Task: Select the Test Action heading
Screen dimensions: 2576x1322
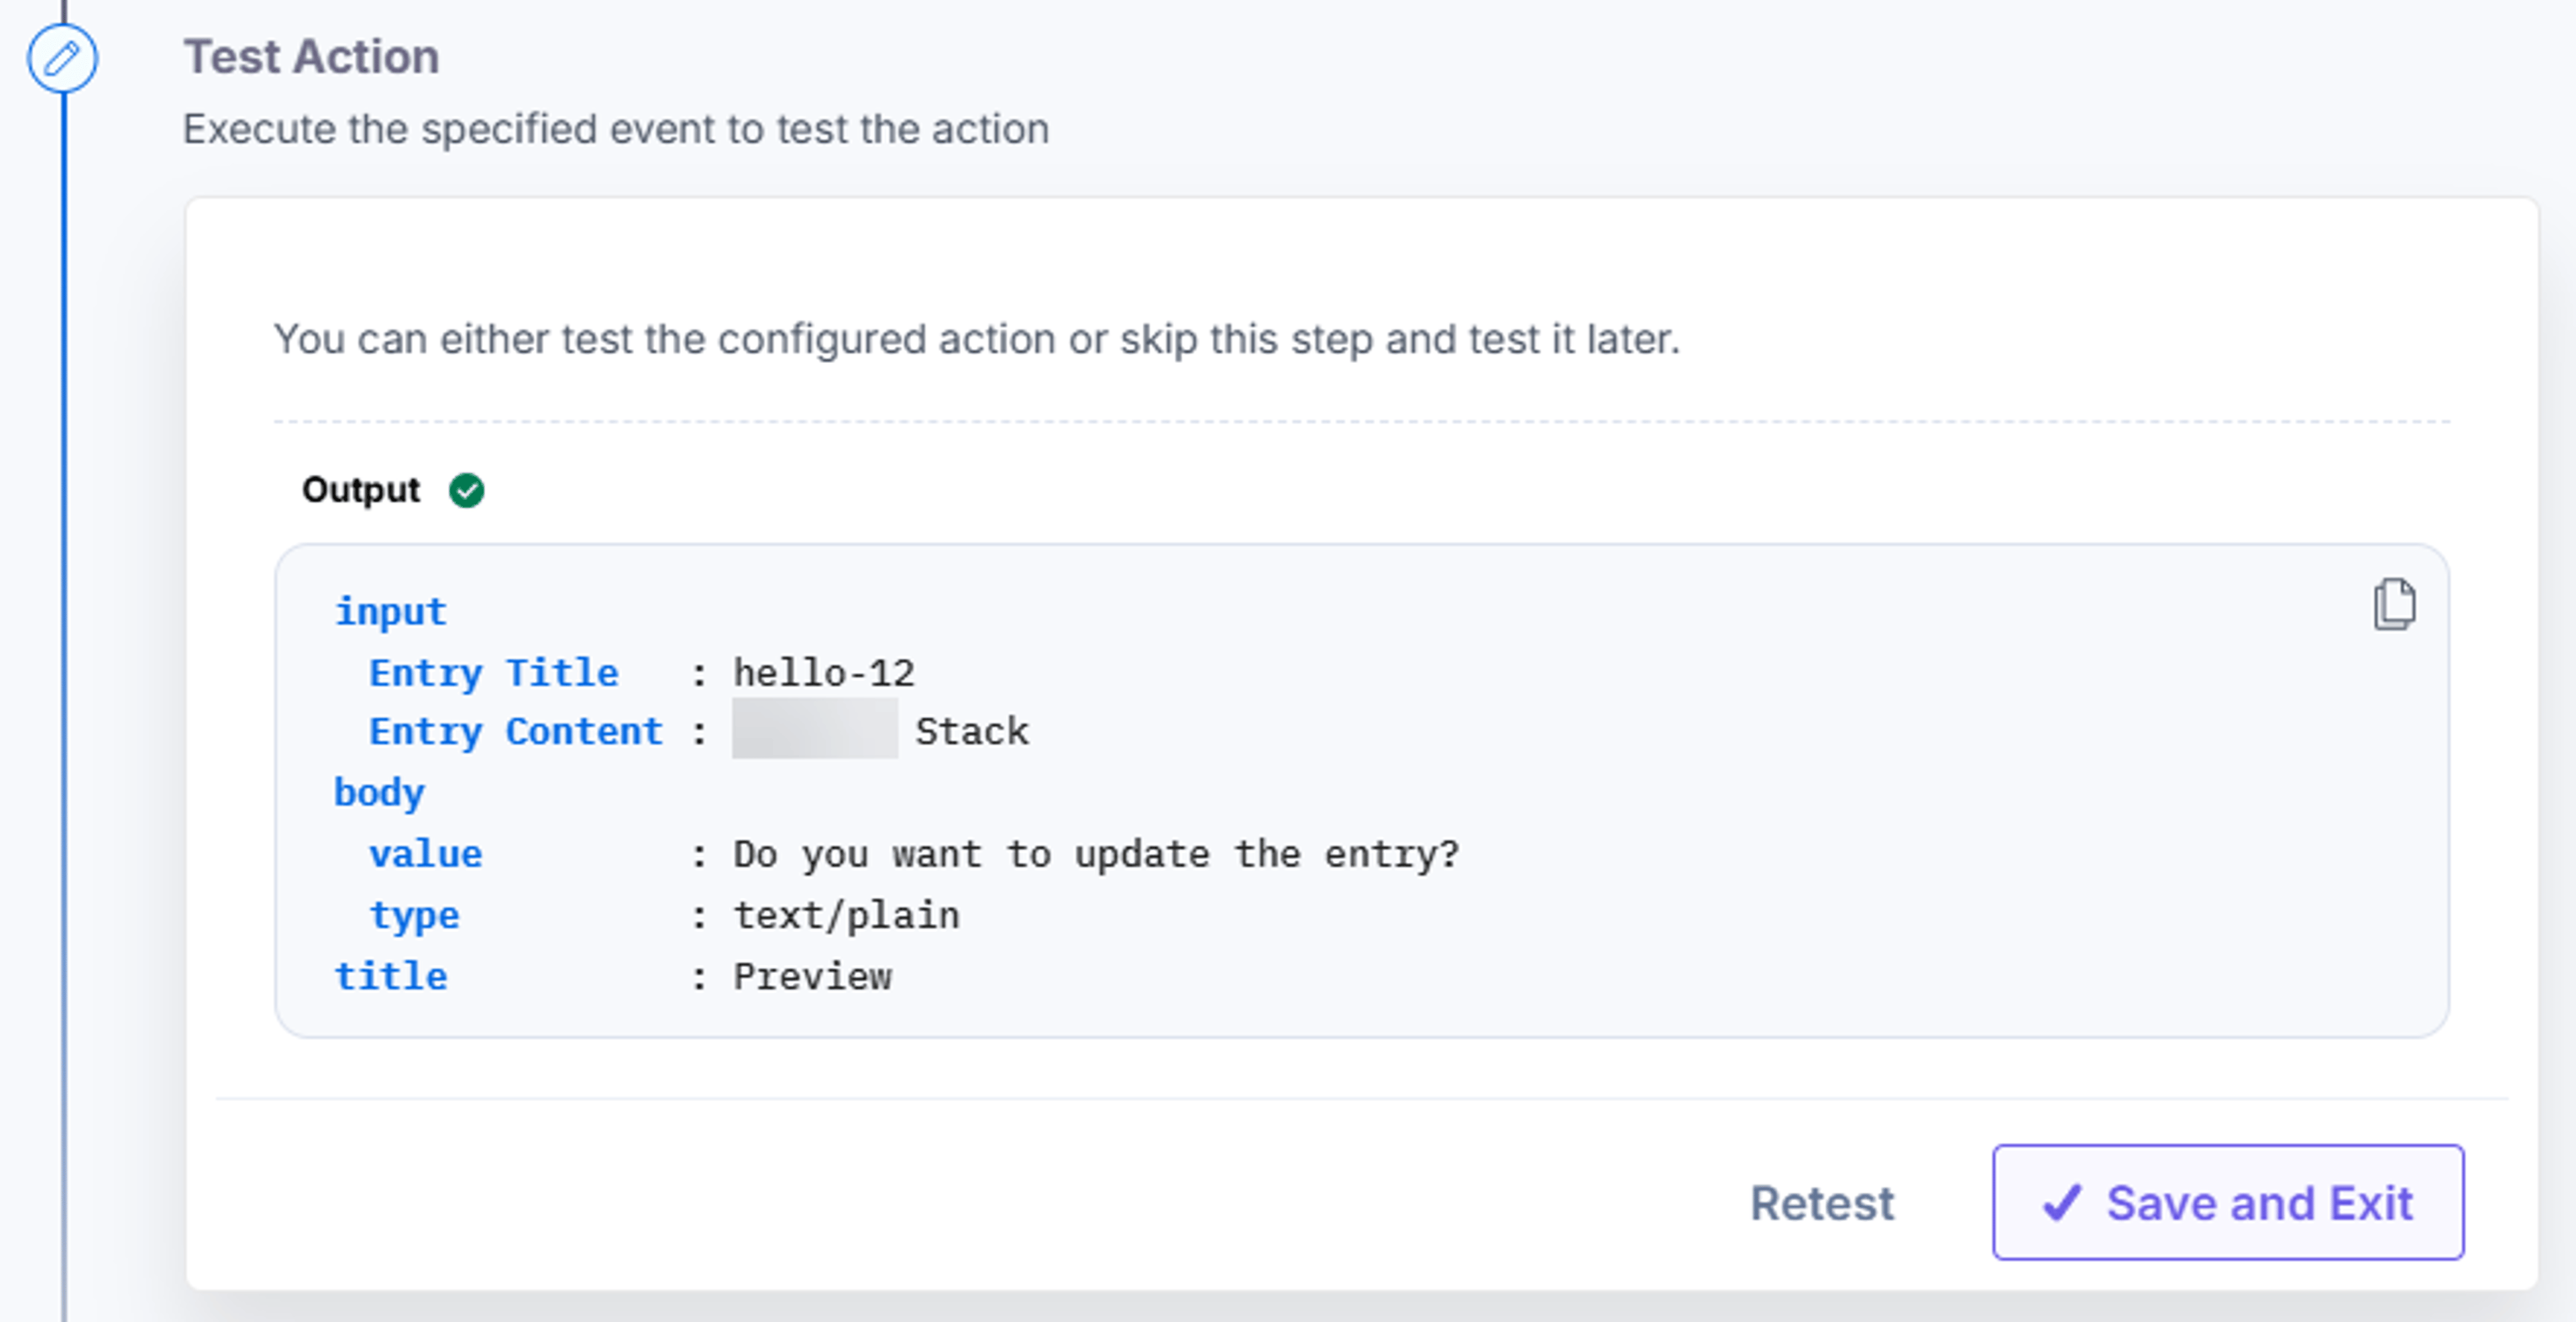Action: (x=311, y=56)
